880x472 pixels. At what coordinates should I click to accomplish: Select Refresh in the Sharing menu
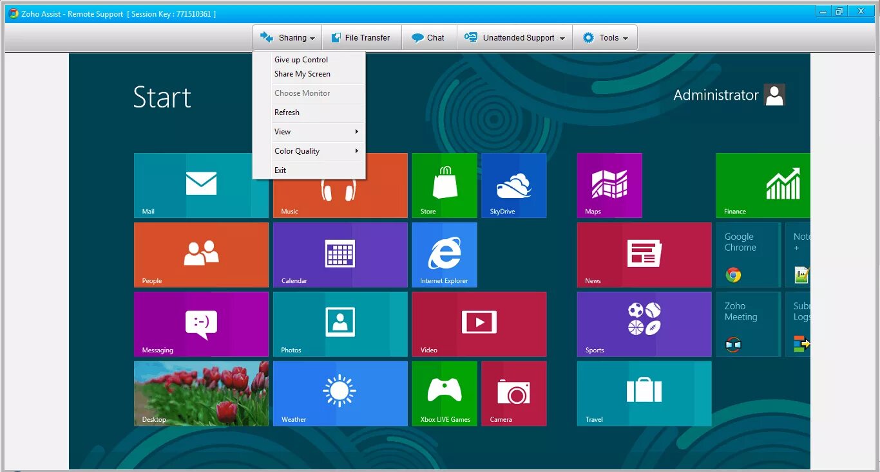(309, 113)
